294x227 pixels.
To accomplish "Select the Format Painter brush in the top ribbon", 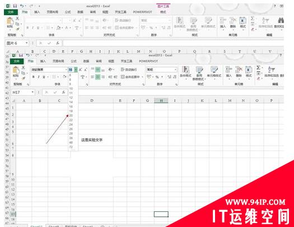I will click(x=17, y=29).
